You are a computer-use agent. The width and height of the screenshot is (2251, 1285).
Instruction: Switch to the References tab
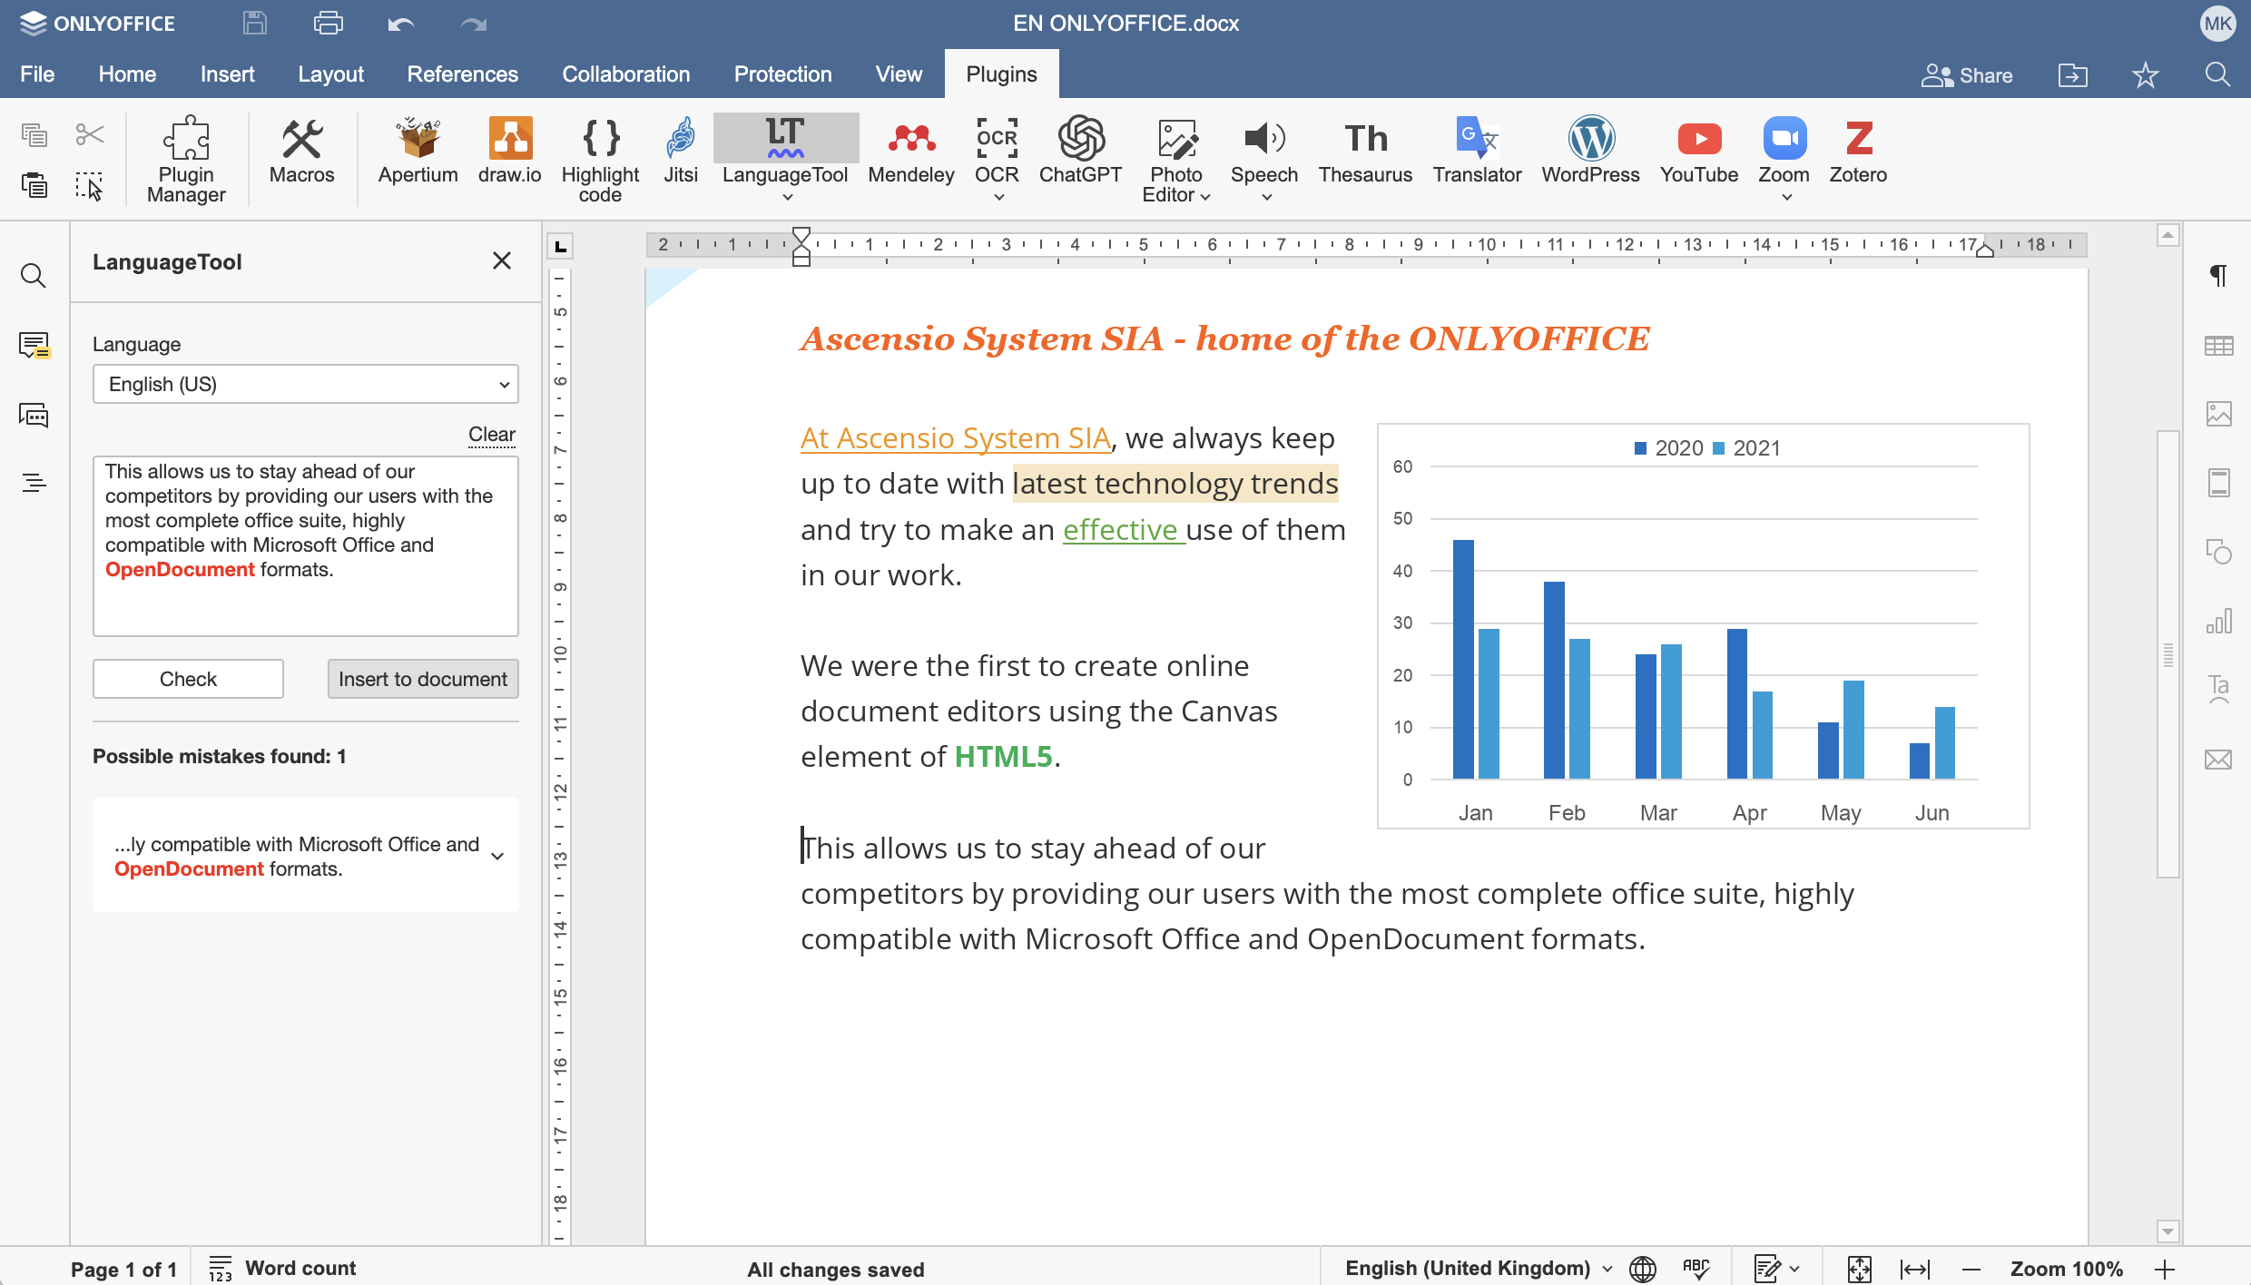(462, 74)
